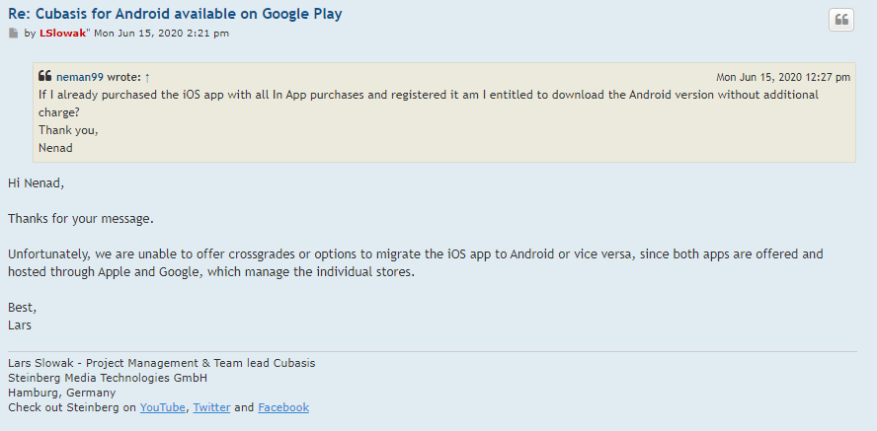Image resolution: width=877 pixels, height=431 pixels.
Task: Click the quotation mark icon in quote box
Action: (44, 76)
